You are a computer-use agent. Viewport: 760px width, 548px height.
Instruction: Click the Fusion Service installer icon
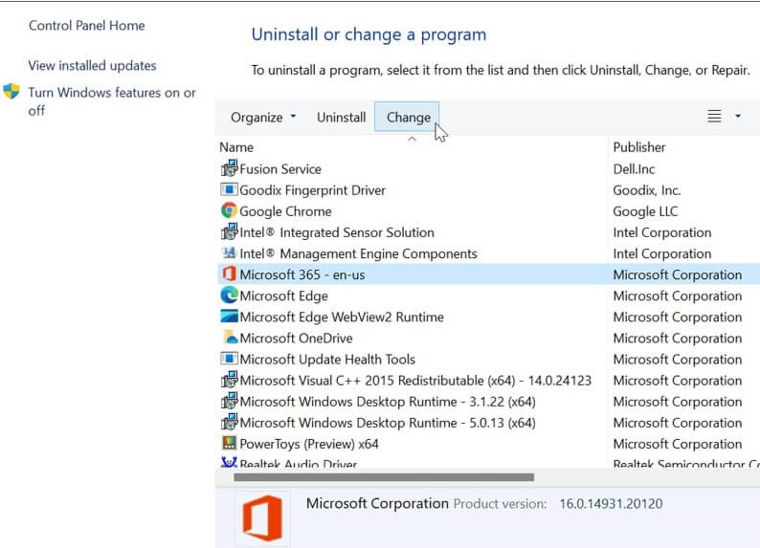pos(230,168)
